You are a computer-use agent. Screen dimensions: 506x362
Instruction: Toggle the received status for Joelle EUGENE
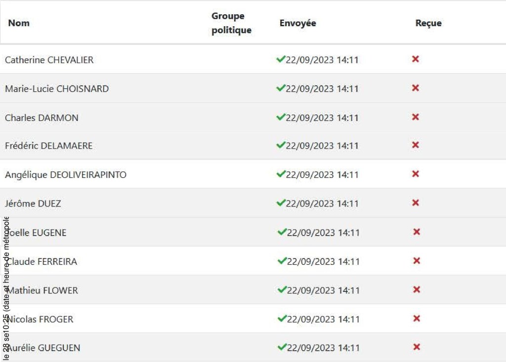click(415, 232)
